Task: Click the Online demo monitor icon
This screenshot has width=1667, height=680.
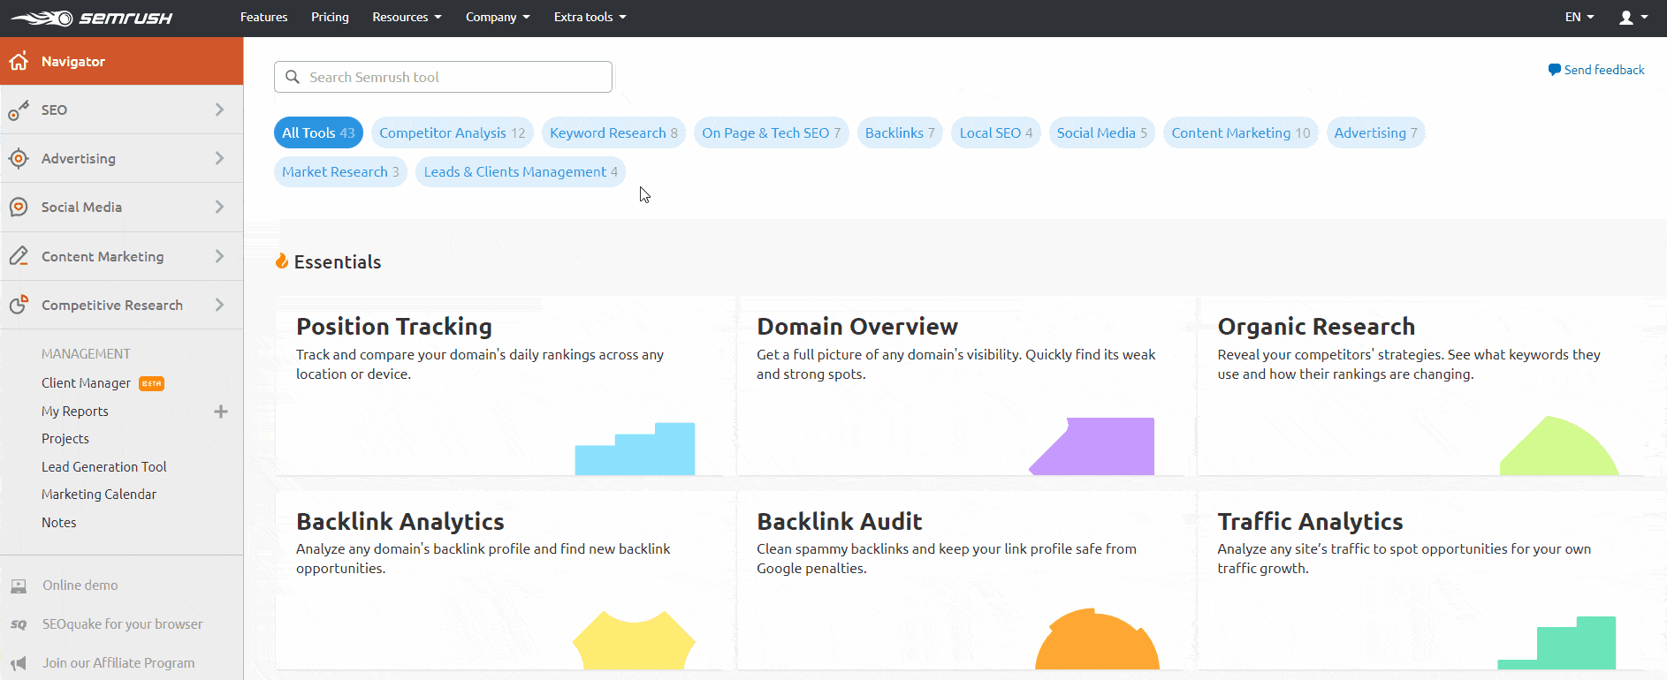Action: pos(19,586)
